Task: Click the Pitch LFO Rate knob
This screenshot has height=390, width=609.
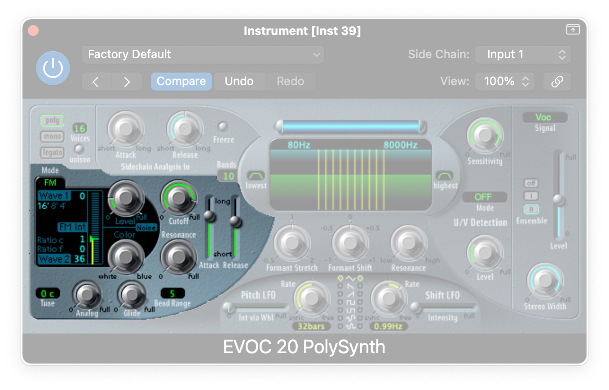Action: click(x=311, y=299)
